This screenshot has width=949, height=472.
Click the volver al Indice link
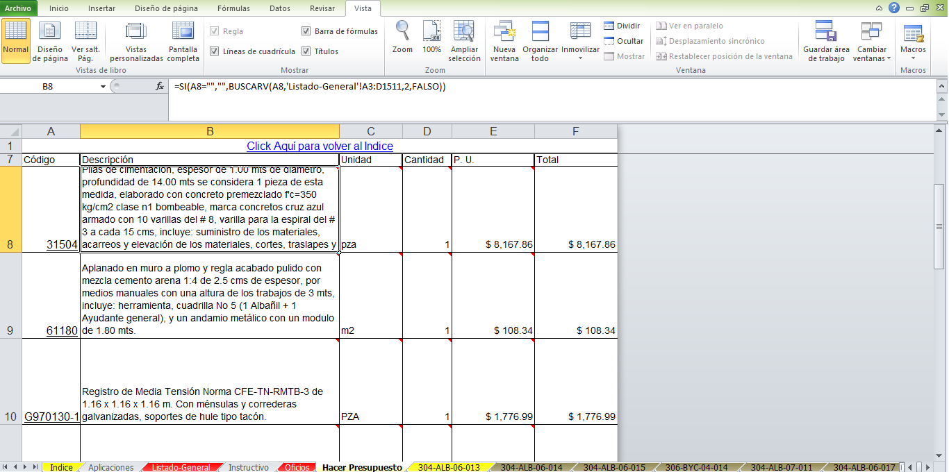(320, 146)
